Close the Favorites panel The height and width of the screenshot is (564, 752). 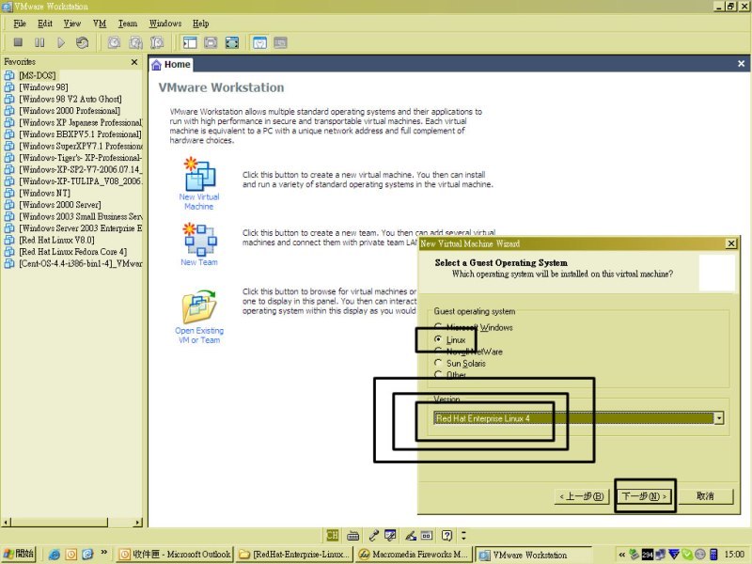point(134,62)
